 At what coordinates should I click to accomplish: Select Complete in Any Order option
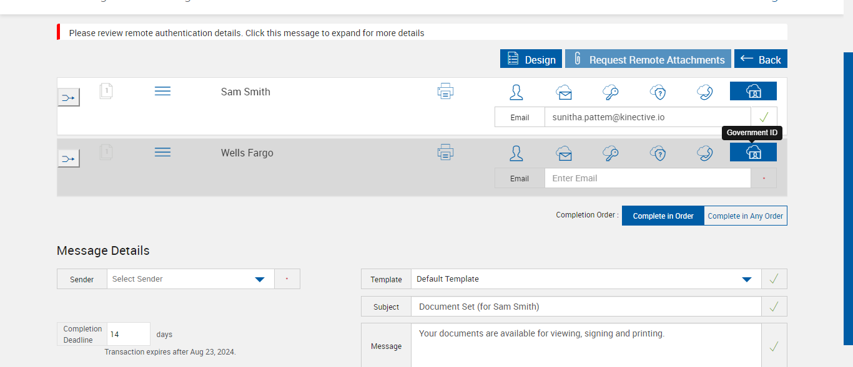click(x=745, y=216)
